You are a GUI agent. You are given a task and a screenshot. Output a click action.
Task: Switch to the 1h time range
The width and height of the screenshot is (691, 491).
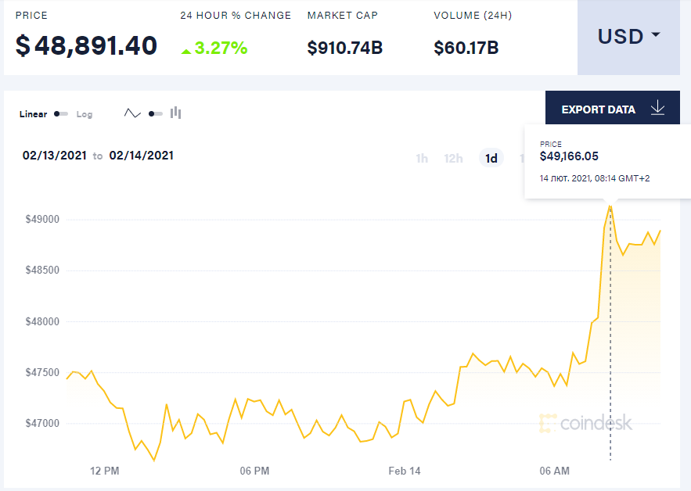tap(422, 159)
